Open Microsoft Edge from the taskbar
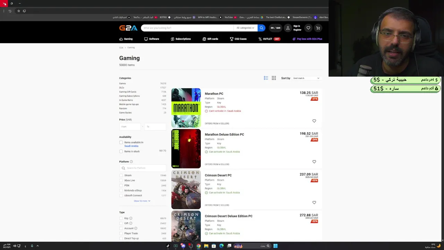The image size is (444, 250). coord(221,246)
